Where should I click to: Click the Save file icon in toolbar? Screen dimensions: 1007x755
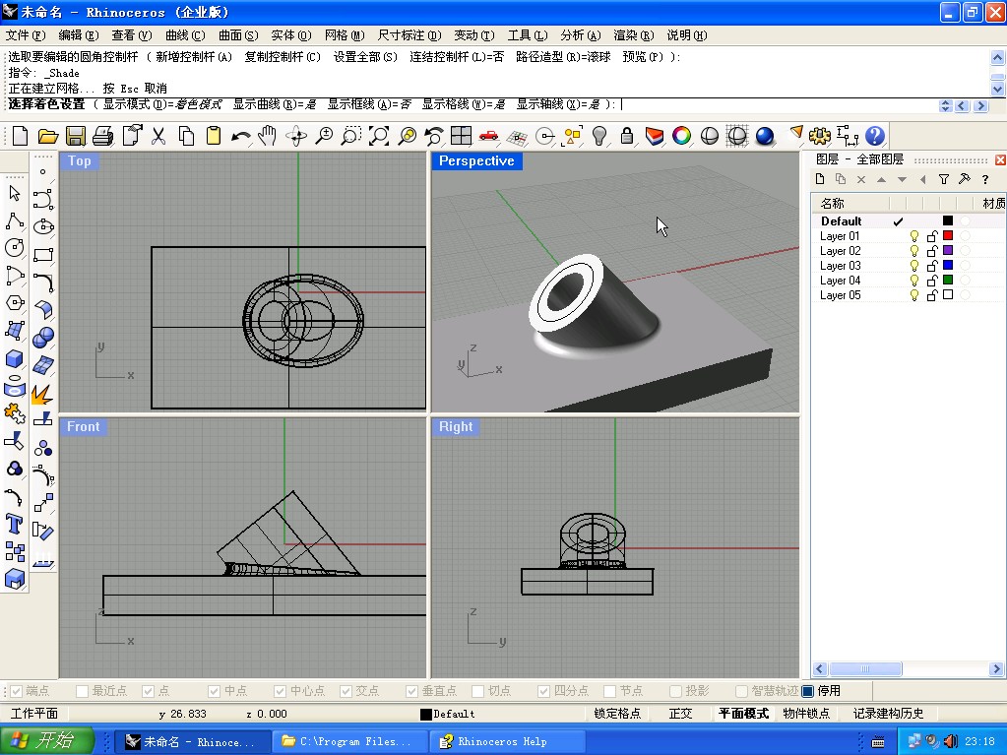pos(76,136)
